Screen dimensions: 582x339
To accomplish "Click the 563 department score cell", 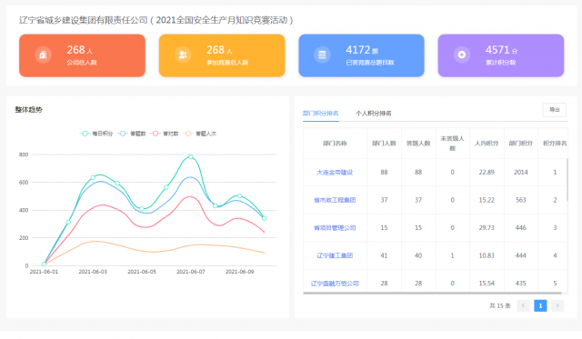I will [521, 200].
